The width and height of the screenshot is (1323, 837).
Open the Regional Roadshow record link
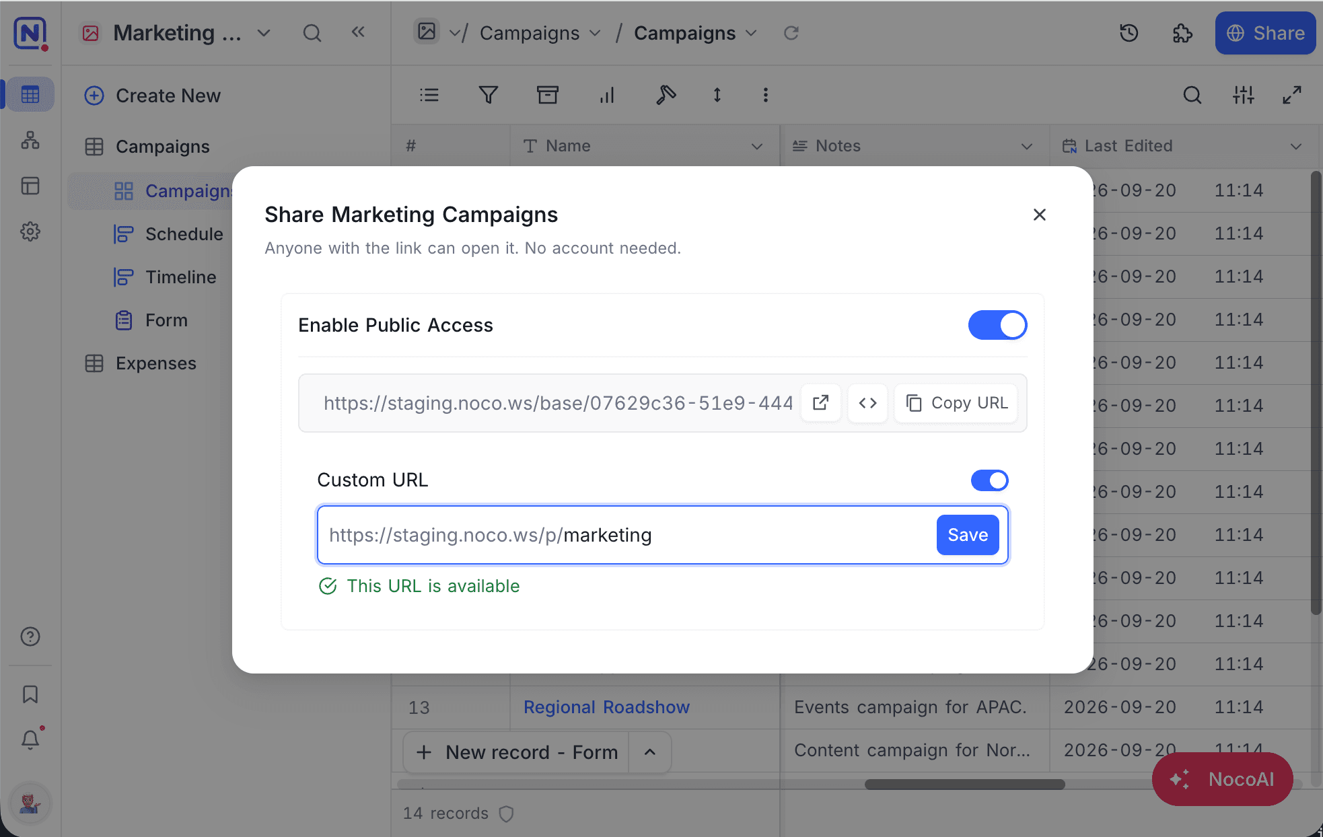[606, 707]
